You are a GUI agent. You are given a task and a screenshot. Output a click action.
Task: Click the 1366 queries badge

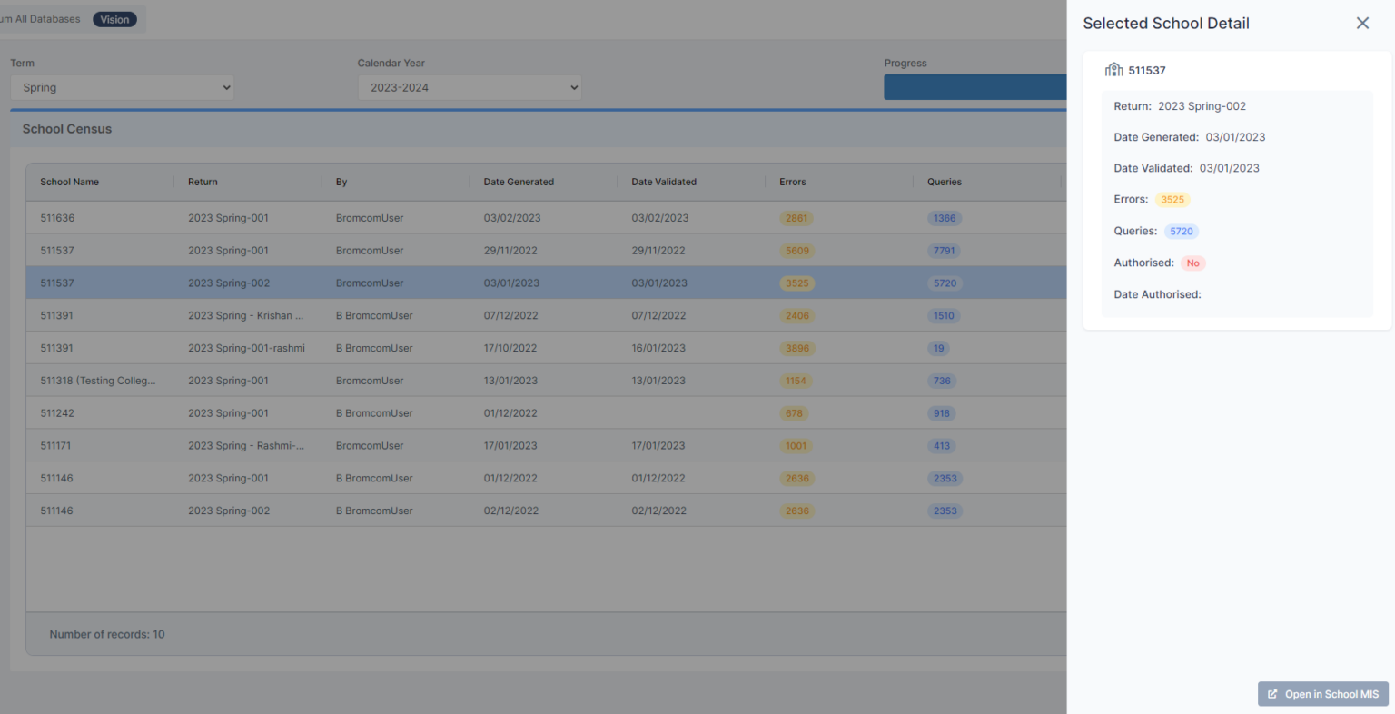pos(945,218)
